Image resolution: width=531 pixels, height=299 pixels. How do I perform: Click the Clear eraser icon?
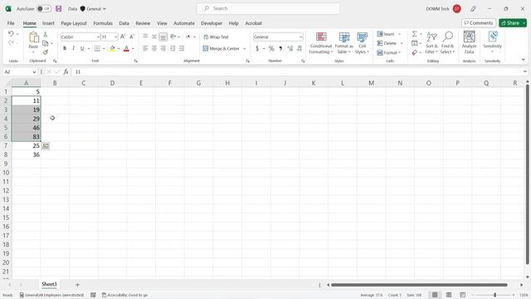[415, 52]
